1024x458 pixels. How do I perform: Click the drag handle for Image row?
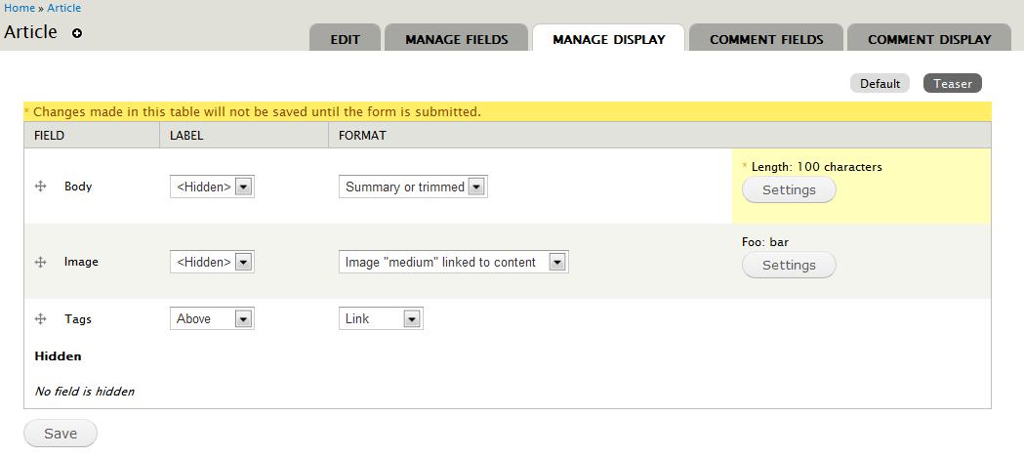(40, 262)
